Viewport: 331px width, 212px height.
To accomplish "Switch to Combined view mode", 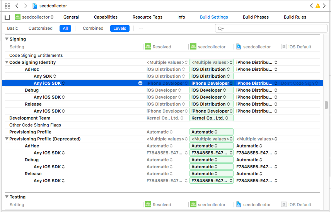I will pyautogui.click(x=93, y=28).
